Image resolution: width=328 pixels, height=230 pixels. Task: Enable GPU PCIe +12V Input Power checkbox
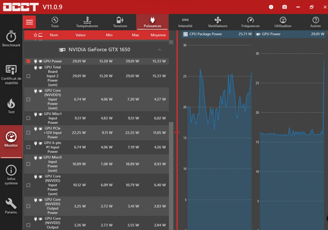pos(28,133)
